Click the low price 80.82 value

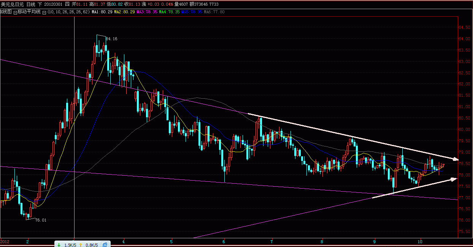coord(117,4)
